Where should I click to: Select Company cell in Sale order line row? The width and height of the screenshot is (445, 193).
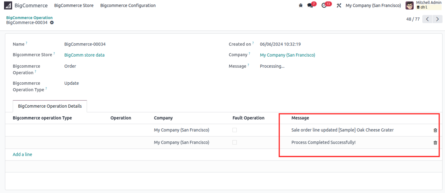tap(182, 130)
